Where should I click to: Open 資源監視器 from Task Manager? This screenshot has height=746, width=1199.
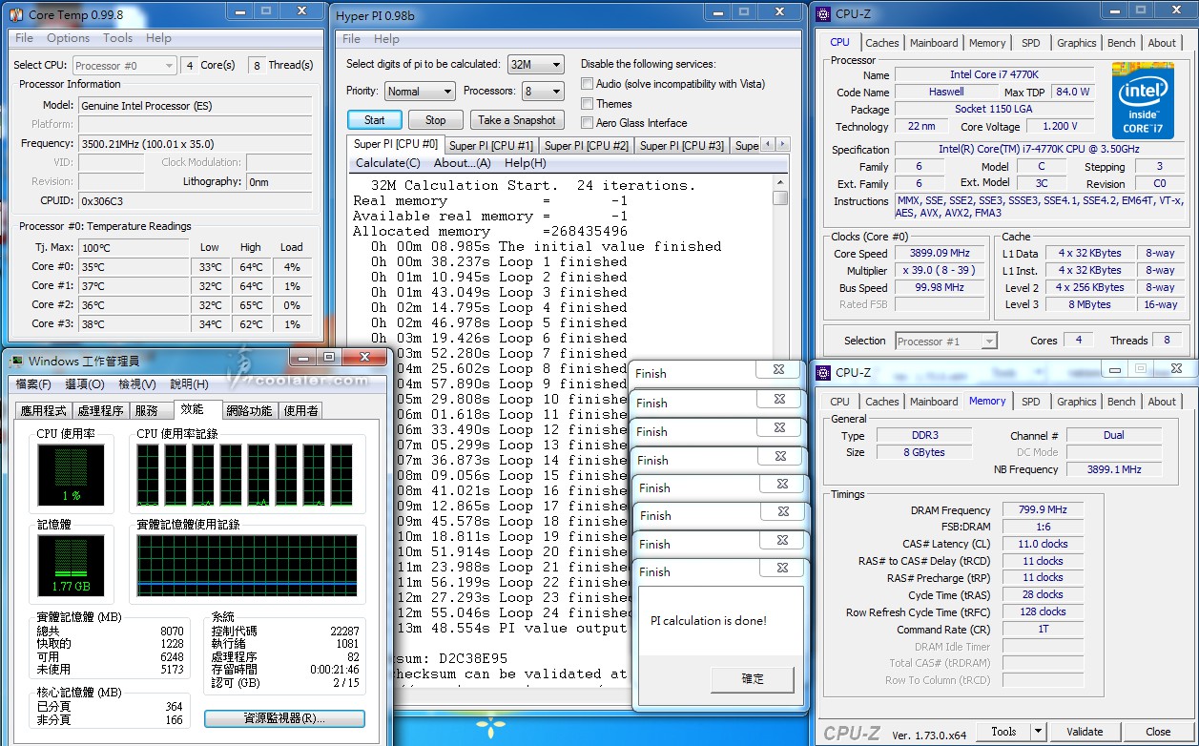click(x=284, y=717)
